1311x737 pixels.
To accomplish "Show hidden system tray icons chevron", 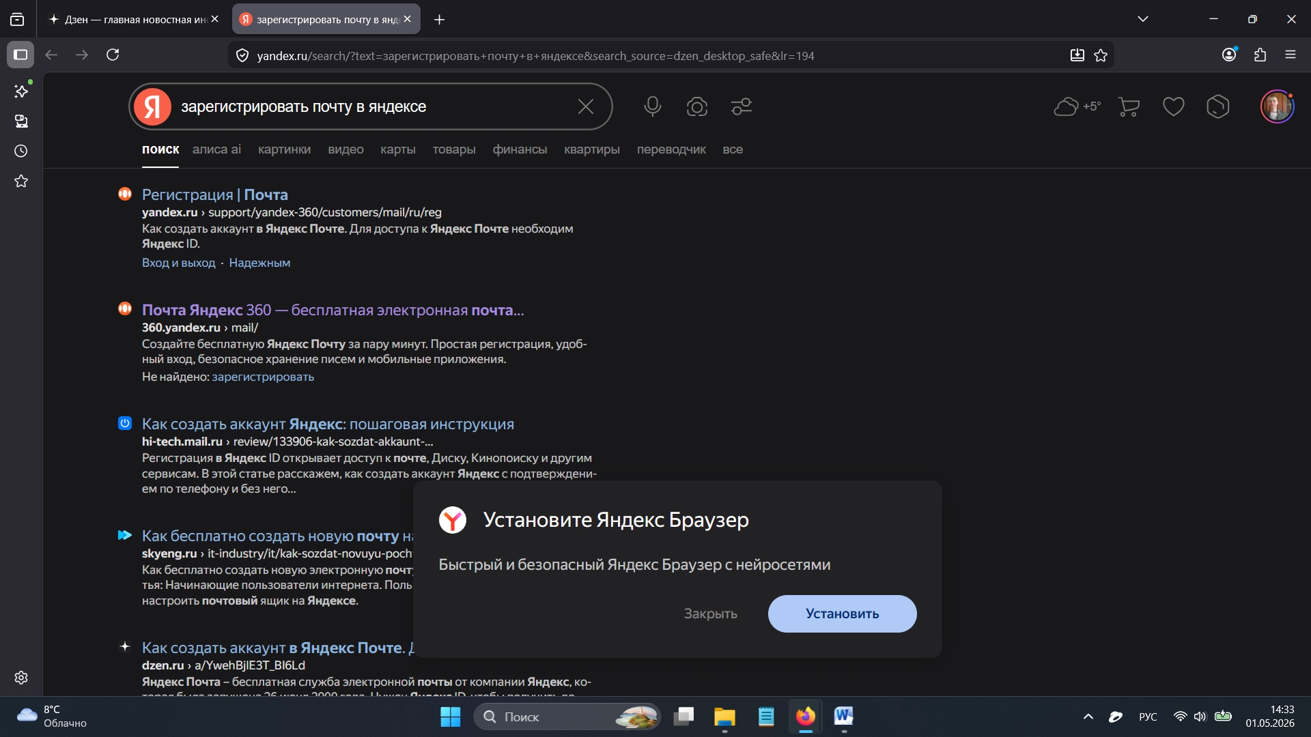I will pos(1088,717).
